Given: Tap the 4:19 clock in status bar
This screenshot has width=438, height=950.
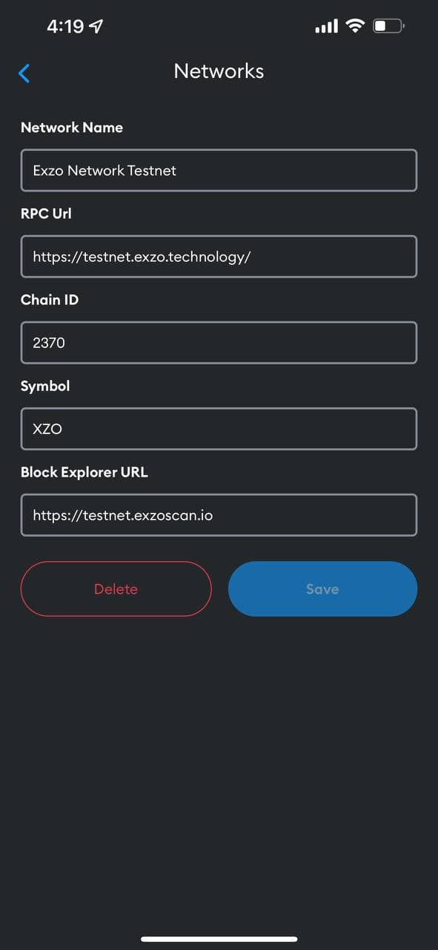Looking at the screenshot, I should point(65,27).
